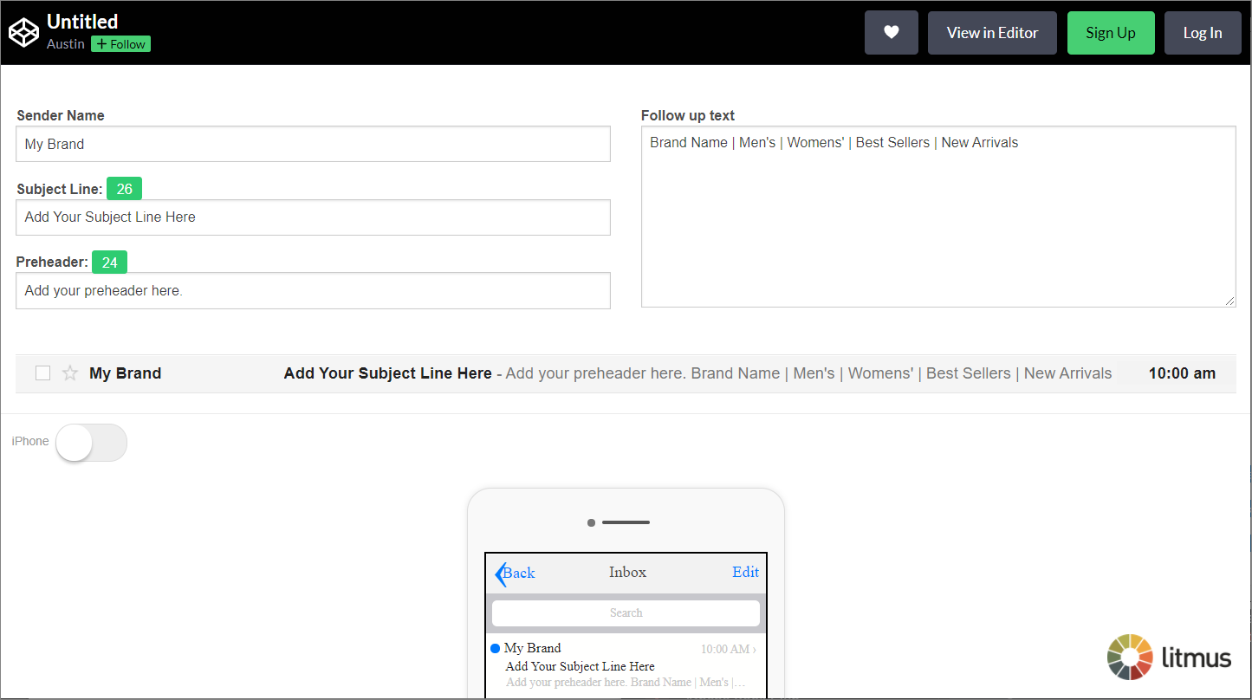This screenshot has width=1252, height=700.
Task: Focus the Preheader input field
Action: pos(313,291)
